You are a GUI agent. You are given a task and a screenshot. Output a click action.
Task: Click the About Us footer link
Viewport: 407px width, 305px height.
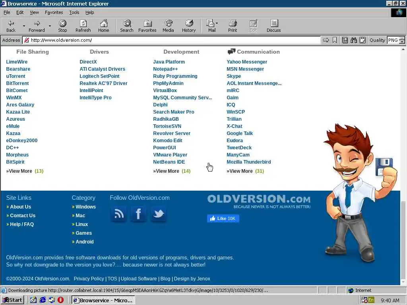[20, 207]
